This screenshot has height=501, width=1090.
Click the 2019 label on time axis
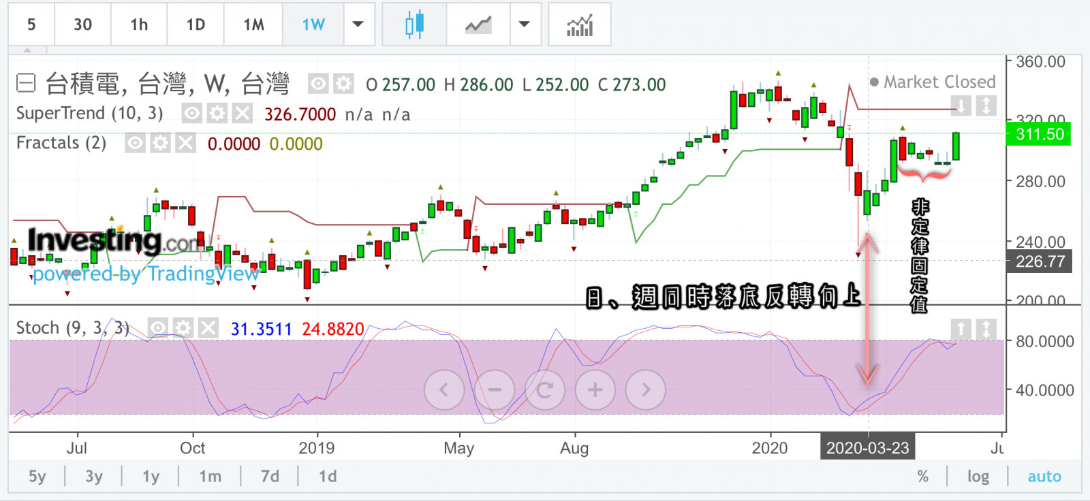(x=317, y=448)
